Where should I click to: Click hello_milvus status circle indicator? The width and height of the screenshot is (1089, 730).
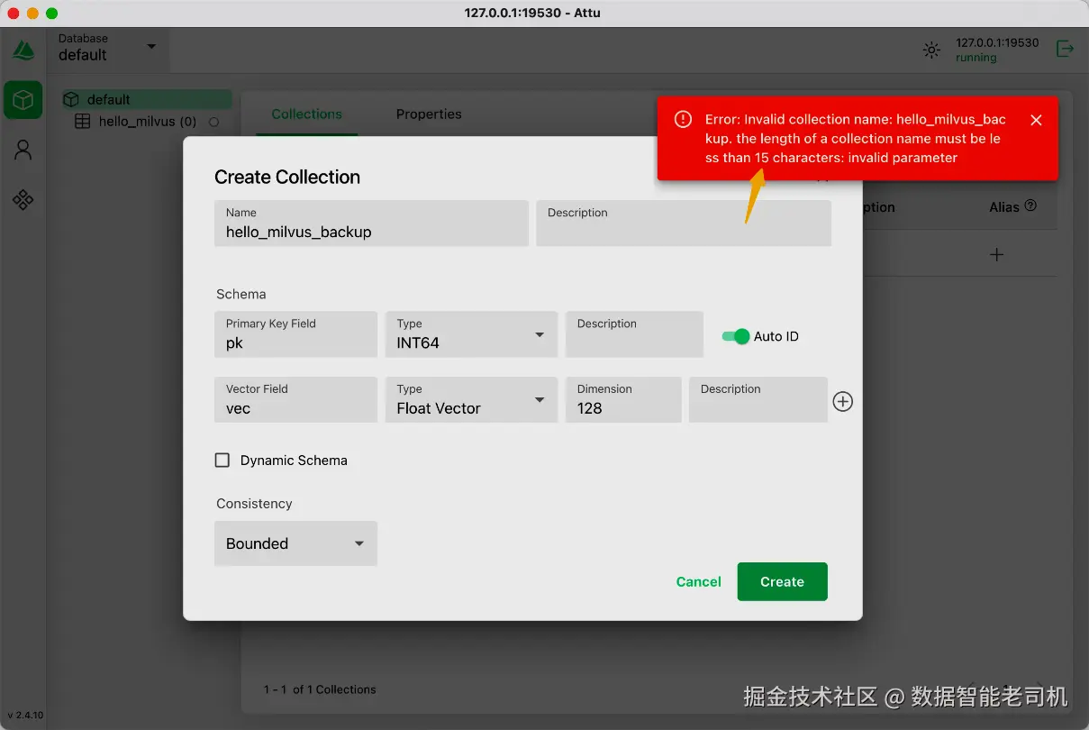(213, 122)
